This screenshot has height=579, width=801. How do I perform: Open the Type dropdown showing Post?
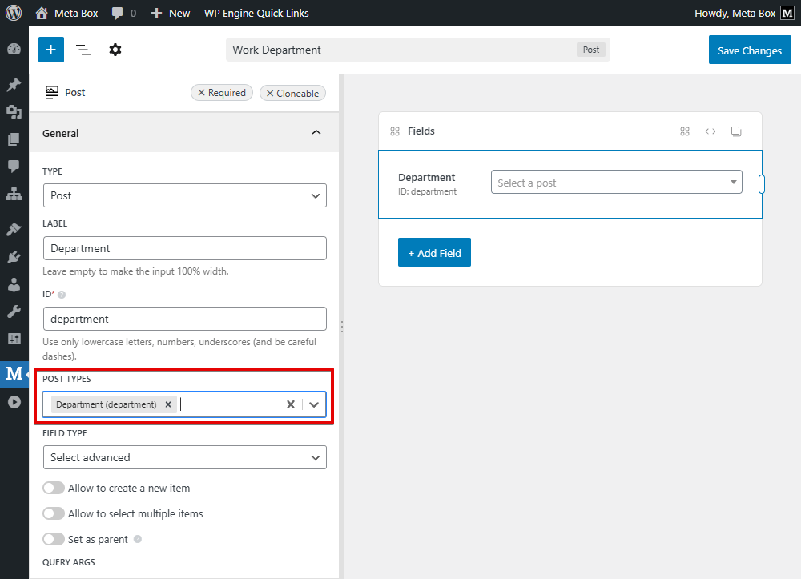[184, 195]
